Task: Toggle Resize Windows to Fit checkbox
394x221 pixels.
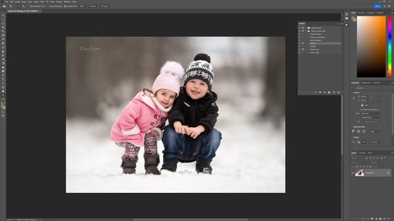Action: click(29, 6)
